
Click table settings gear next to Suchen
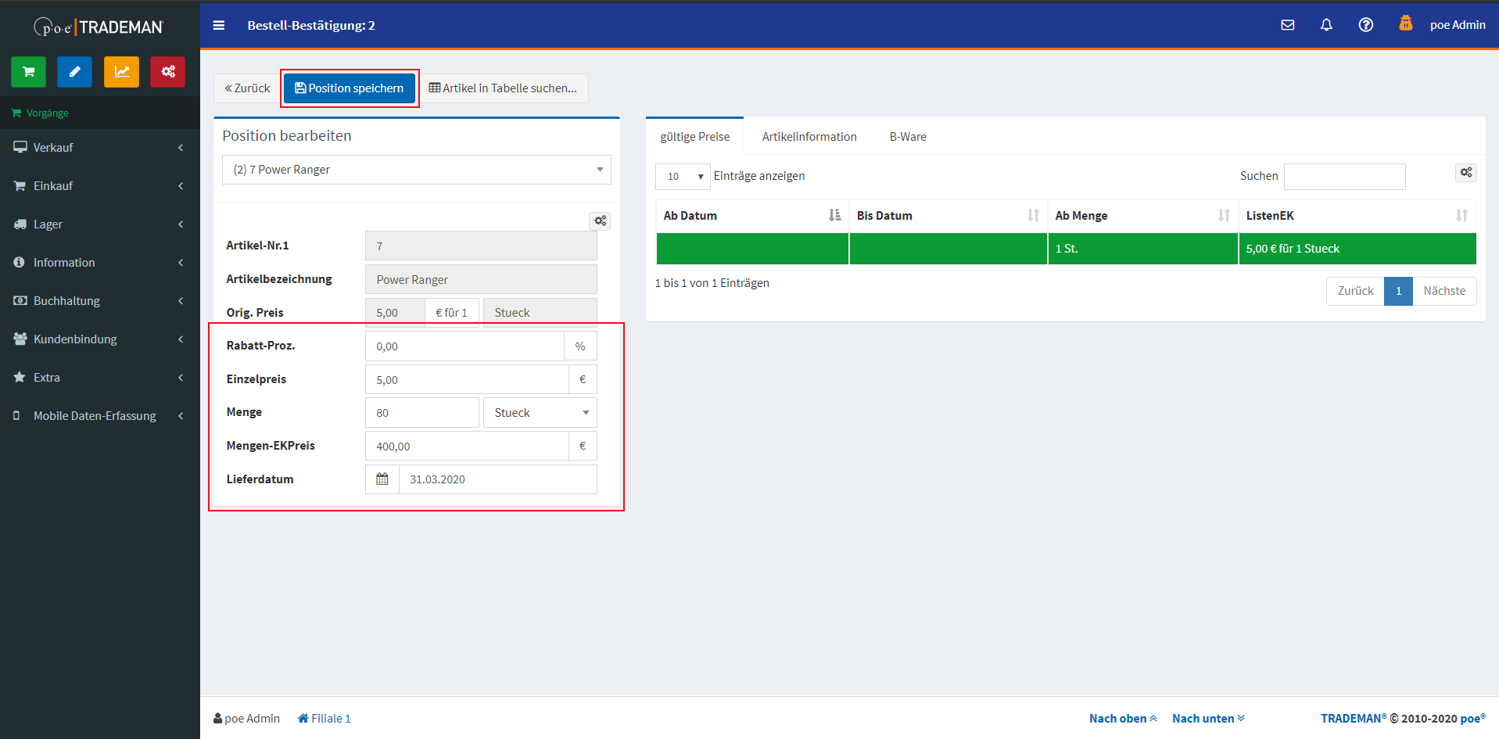click(1465, 173)
